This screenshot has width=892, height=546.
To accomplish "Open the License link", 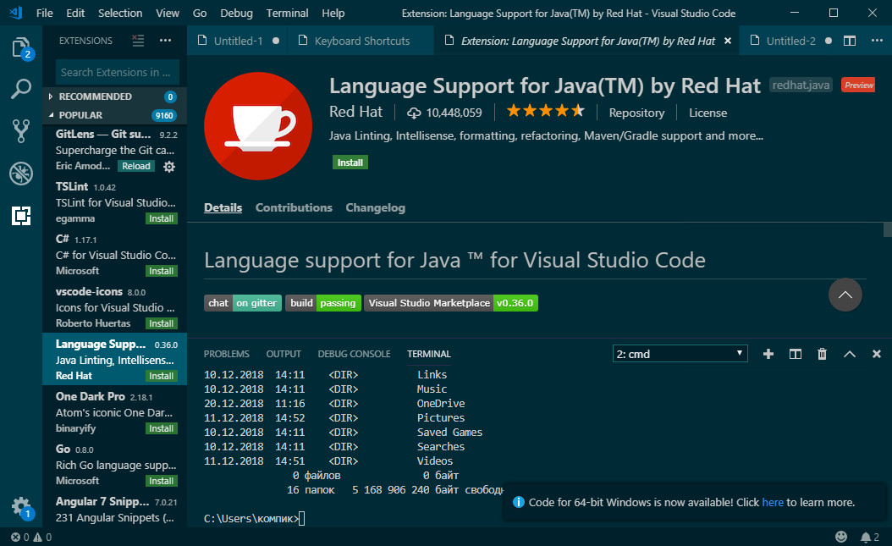I will (x=708, y=113).
